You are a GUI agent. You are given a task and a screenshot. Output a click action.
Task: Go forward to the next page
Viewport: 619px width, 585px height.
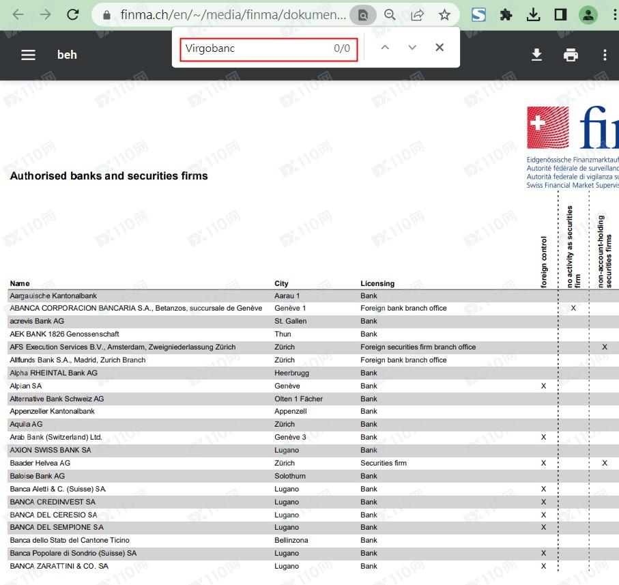tap(46, 14)
